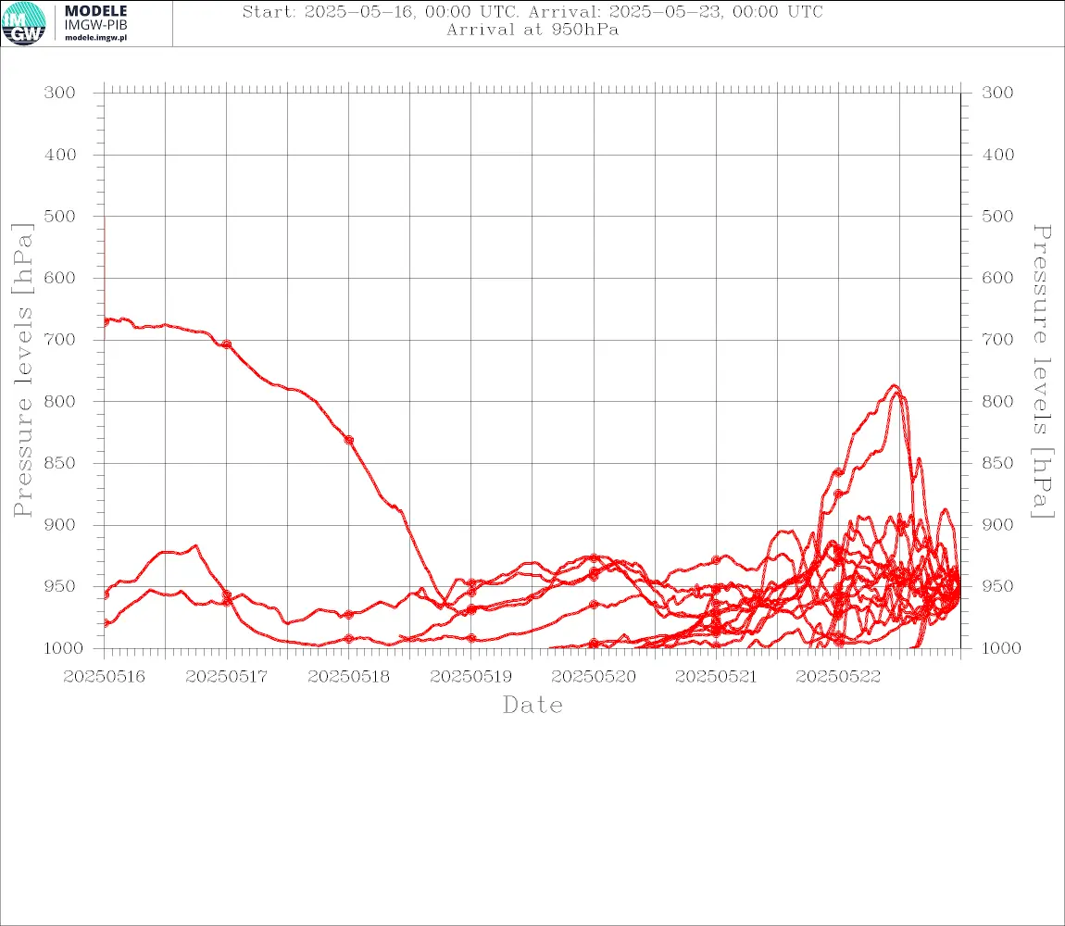Click trajectory start marker near 670 hPa on 20250516
The height and width of the screenshot is (926, 1065).
tap(105, 321)
